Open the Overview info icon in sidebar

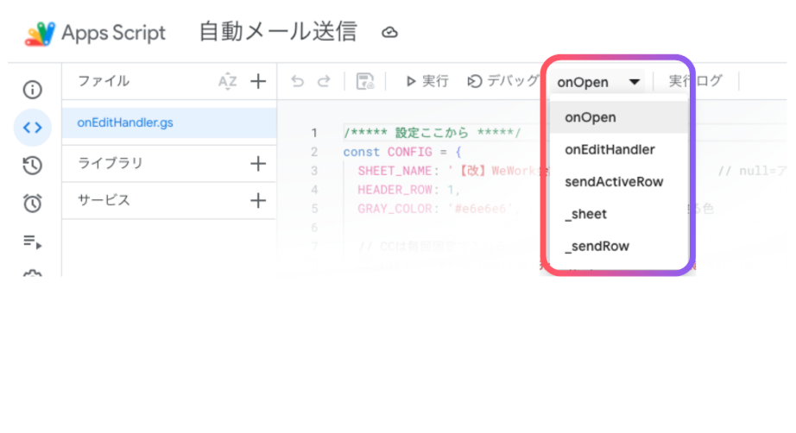click(33, 89)
